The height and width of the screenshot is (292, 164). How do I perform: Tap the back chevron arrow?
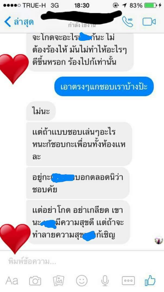tap(8, 22)
